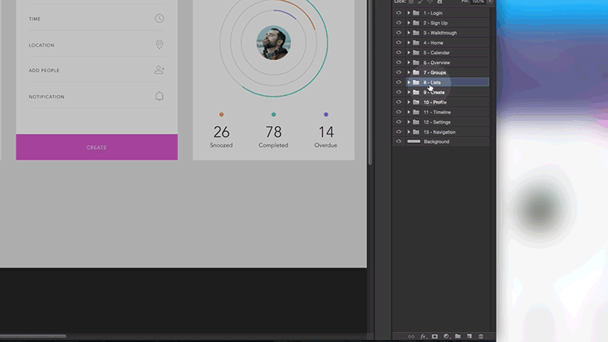The height and width of the screenshot is (342, 608).
Task: Hide the 1 - Login group
Action: tap(398, 13)
